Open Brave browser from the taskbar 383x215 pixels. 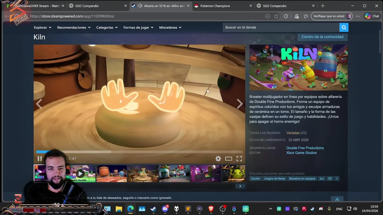(211, 209)
